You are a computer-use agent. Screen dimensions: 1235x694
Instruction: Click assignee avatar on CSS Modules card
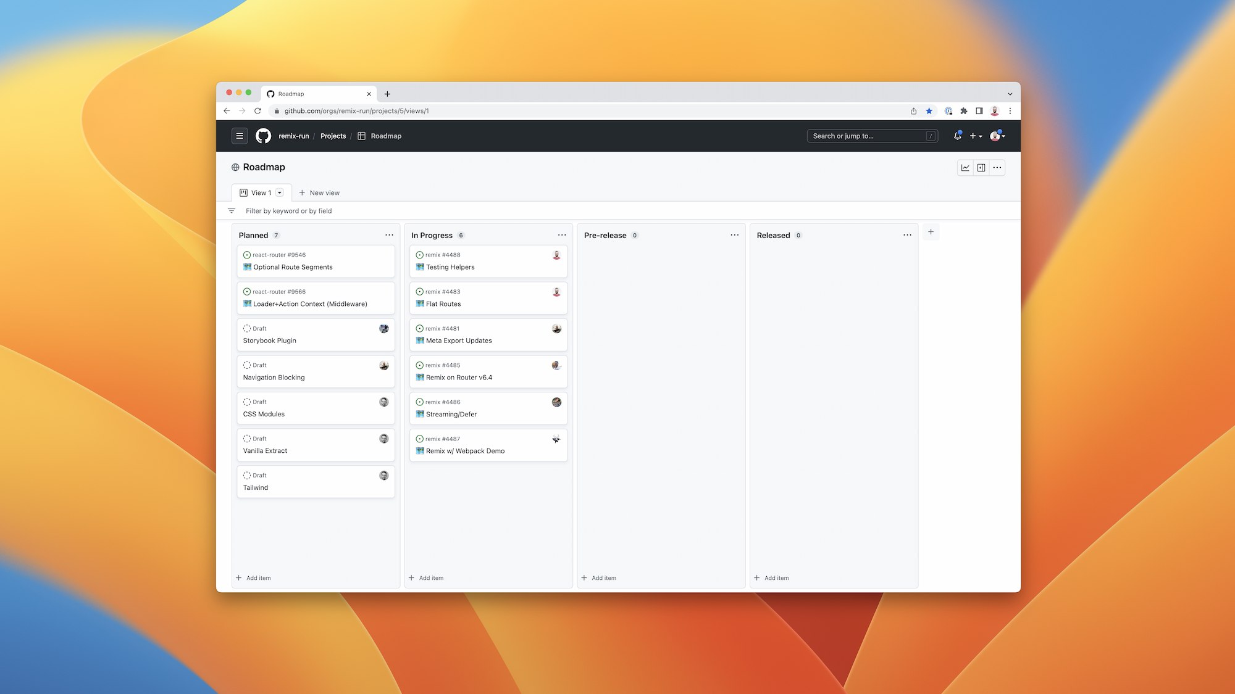click(383, 402)
